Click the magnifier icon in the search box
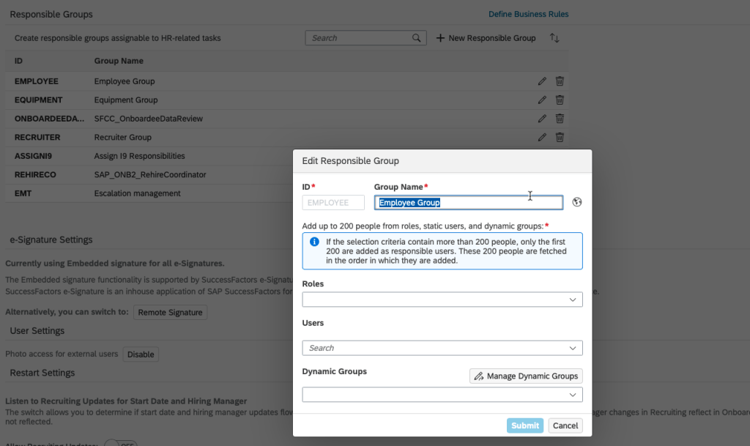Screen dimensions: 750x446 (x=417, y=38)
